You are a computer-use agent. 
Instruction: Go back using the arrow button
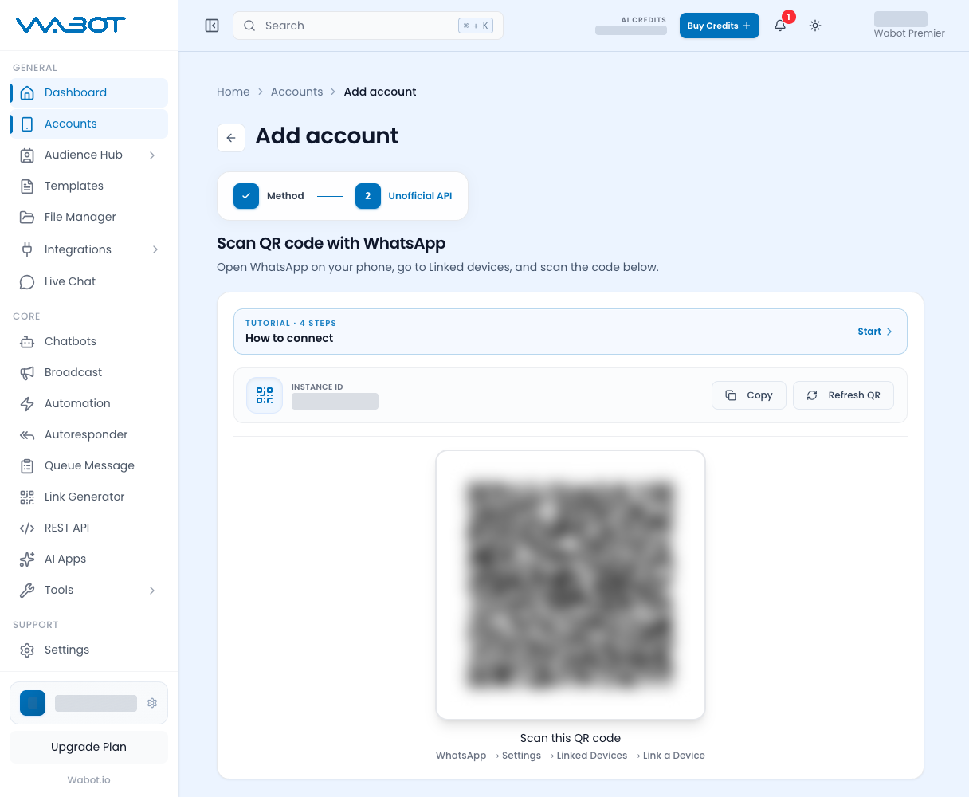click(231, 138)
